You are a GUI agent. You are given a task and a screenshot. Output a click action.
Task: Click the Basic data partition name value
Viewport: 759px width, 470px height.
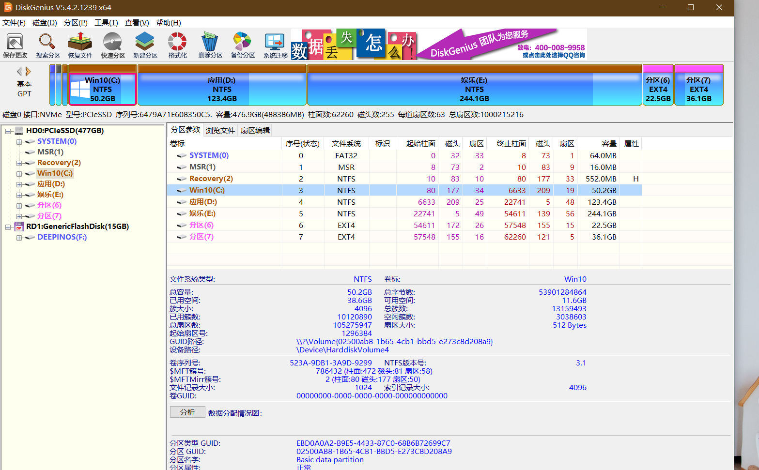(330, 460)
